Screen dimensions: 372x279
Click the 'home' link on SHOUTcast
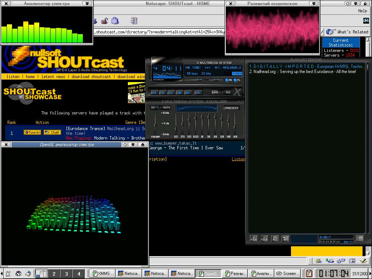30,76
